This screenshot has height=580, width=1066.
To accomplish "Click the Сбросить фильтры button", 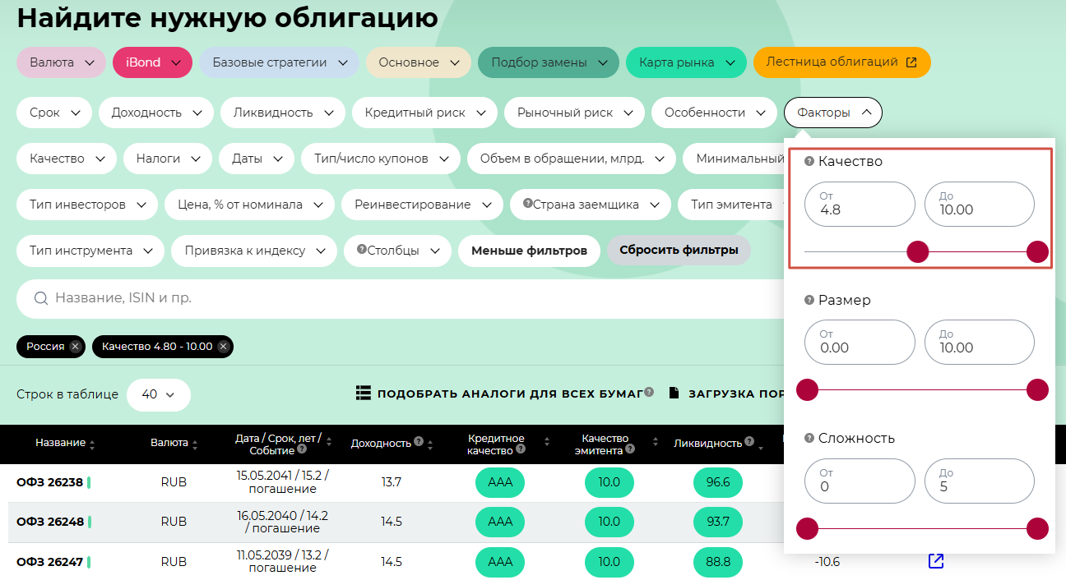I will 679,251.
